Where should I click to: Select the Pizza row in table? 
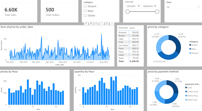click(x=129, y=52)
